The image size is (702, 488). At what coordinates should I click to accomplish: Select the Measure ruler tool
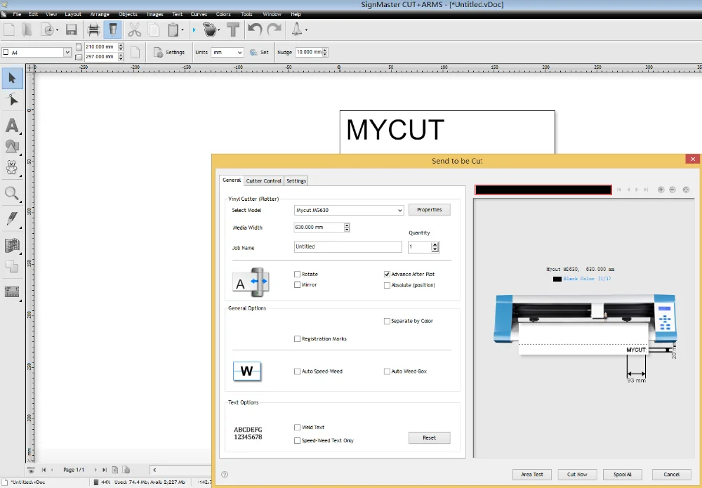12,292
